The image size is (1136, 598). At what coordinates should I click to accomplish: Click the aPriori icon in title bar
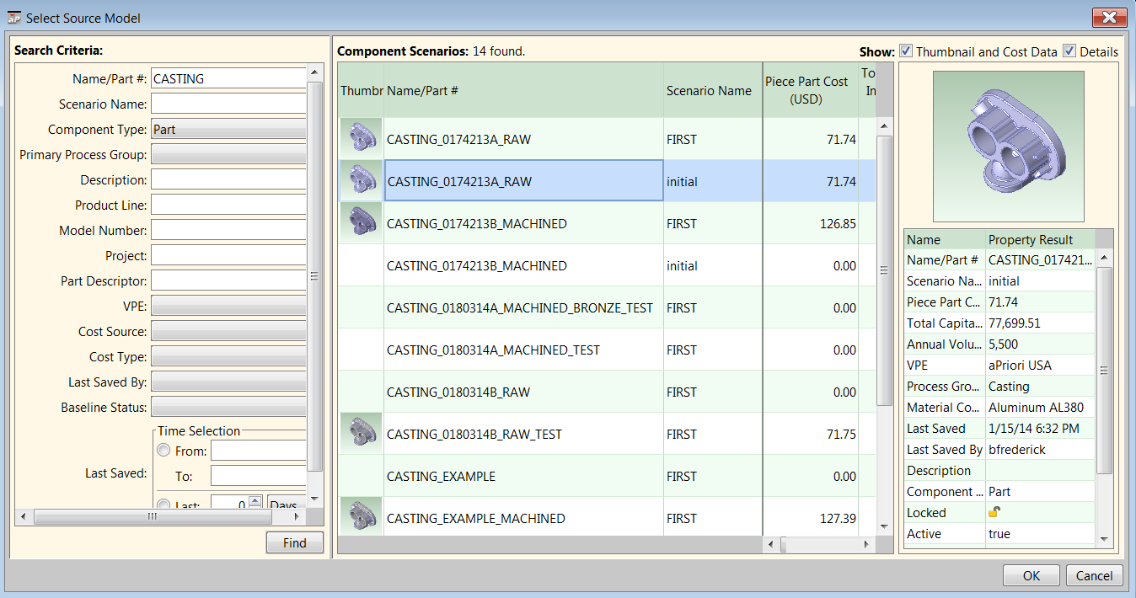point(14,18)
